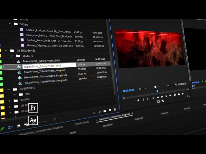
Task: Click the sequence icon for TutorialVideo_Roughcut3
Action: 20,83
